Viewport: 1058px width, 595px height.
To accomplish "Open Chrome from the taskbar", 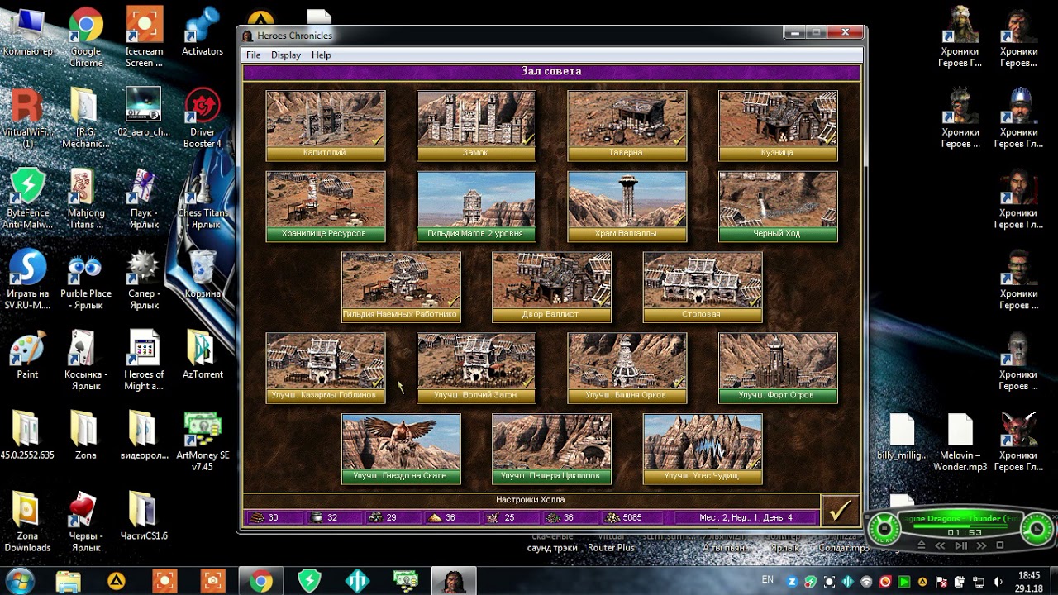I will 261,581.
